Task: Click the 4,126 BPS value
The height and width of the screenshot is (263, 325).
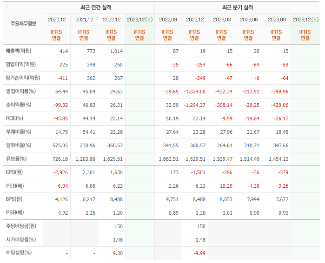Action: coord(61,199)
